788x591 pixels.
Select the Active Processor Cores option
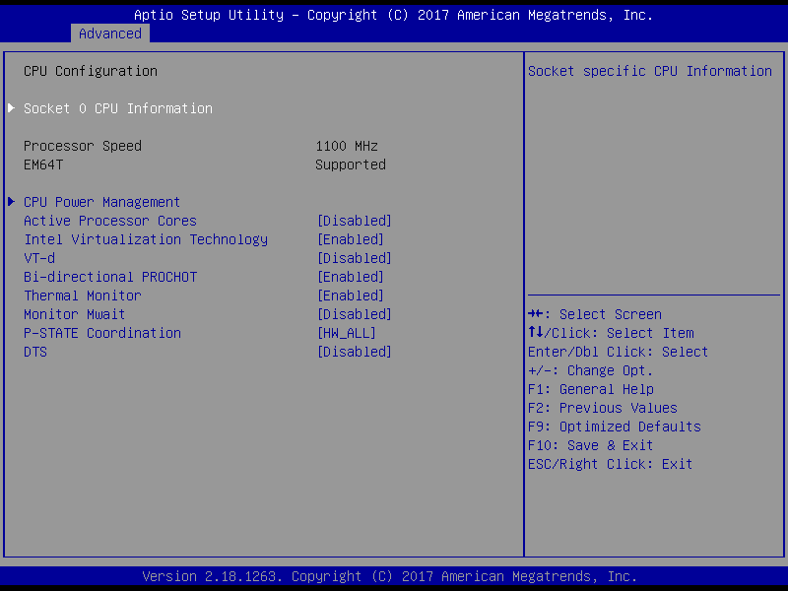click(110, 221)
